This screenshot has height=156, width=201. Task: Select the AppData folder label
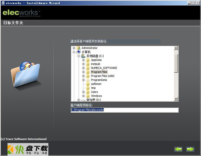pos(96,60)
